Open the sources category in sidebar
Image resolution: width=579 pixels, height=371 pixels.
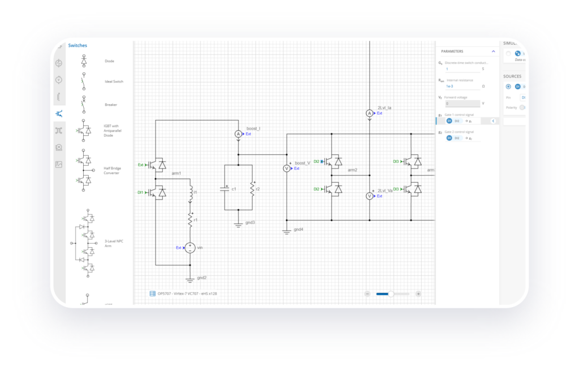[59, 63]
